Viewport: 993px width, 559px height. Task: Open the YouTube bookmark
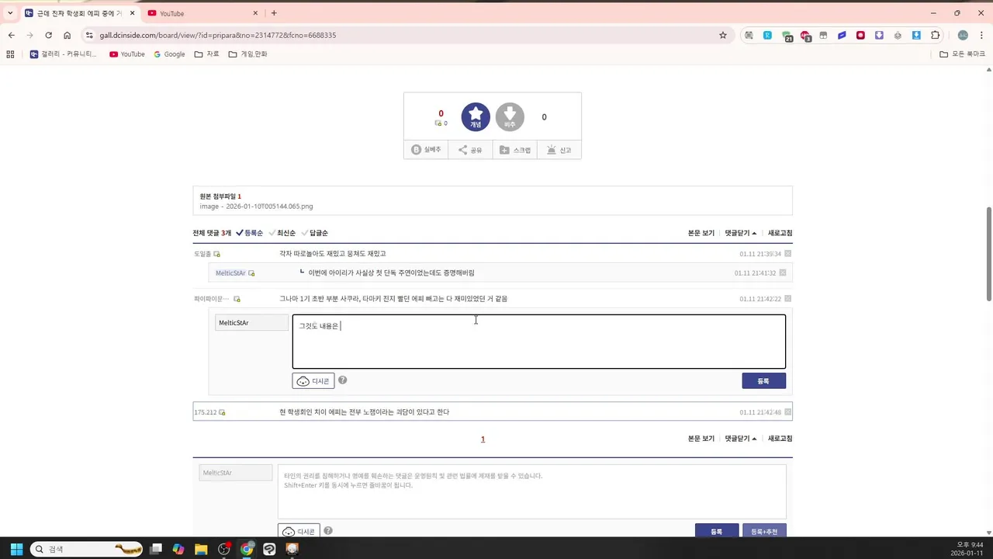click(127, 54)
